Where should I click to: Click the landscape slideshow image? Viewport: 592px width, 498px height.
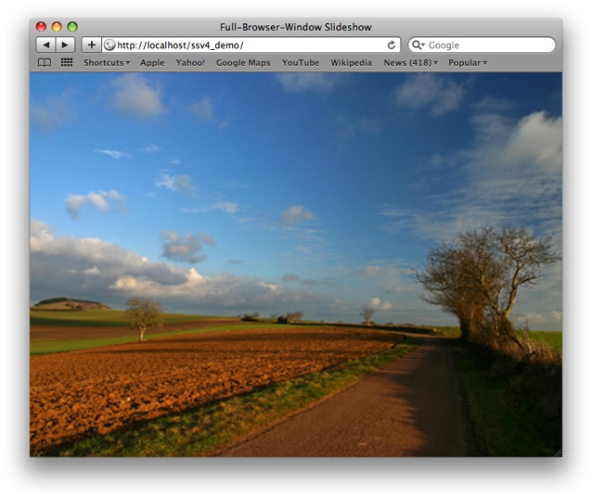pos(295,264)
